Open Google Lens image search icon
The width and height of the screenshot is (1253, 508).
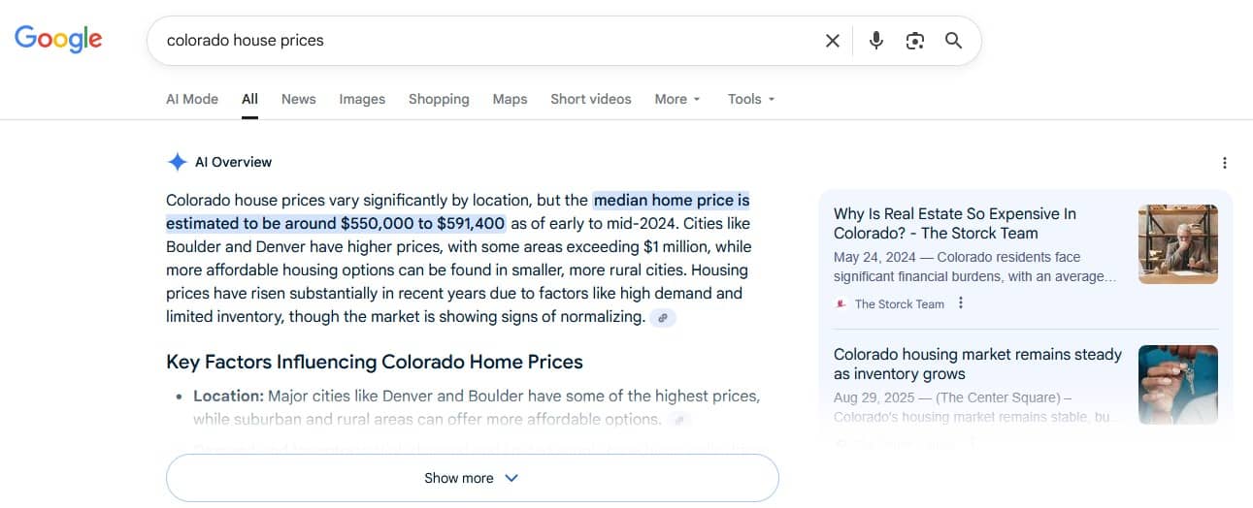pyautogui.click(x=914, y=41)
